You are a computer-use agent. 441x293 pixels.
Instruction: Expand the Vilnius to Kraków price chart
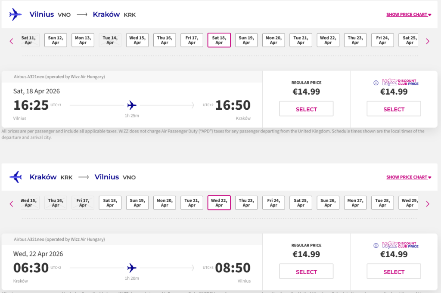click(x=409, y=15)
